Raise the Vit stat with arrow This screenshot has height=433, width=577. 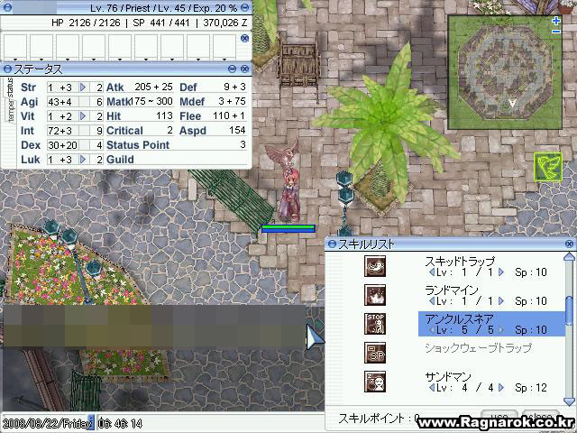(84, 116)
